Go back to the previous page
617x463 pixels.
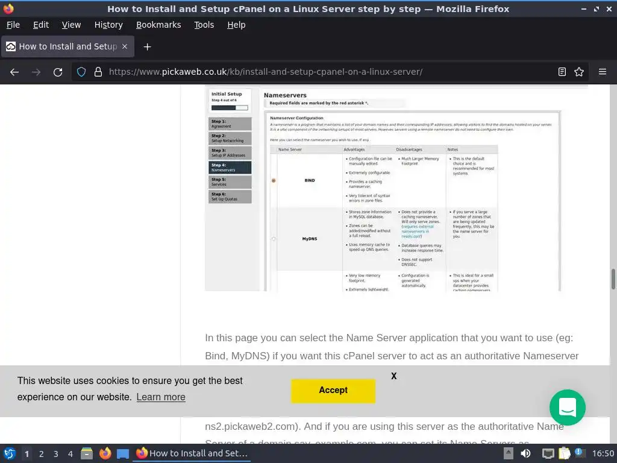point(14,72)
